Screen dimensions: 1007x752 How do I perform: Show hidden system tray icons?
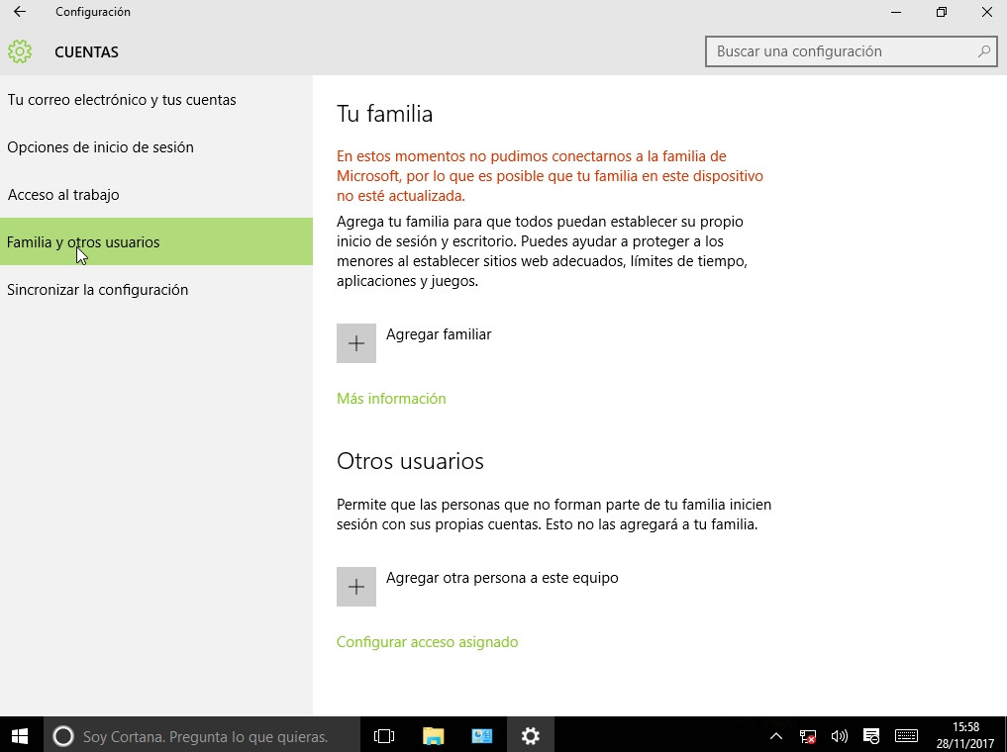pos(776,735)
